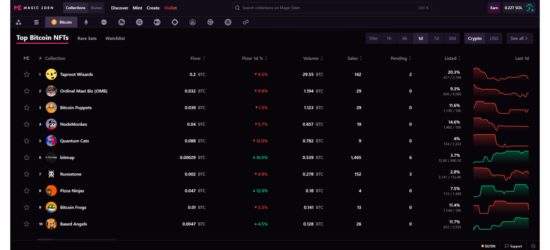This screenshot has height=250, width=550.
Task: Click the Quantum Cats avatar
Action: pos(51,141)
